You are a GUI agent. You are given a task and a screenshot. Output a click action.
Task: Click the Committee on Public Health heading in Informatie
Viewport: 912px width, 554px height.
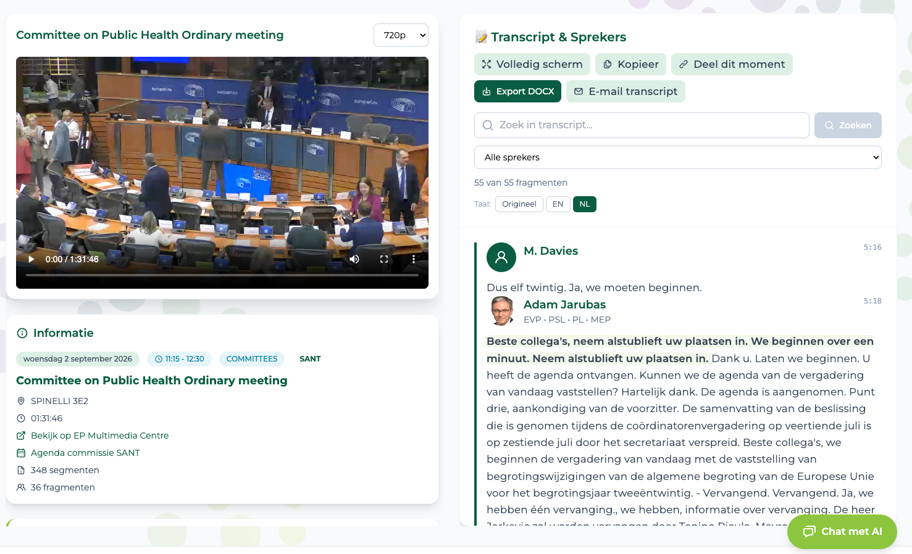(x=152, y=381)
